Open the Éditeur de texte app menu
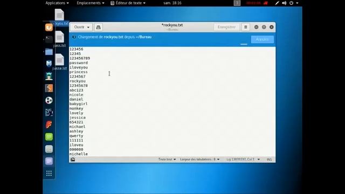 [128, 3]
